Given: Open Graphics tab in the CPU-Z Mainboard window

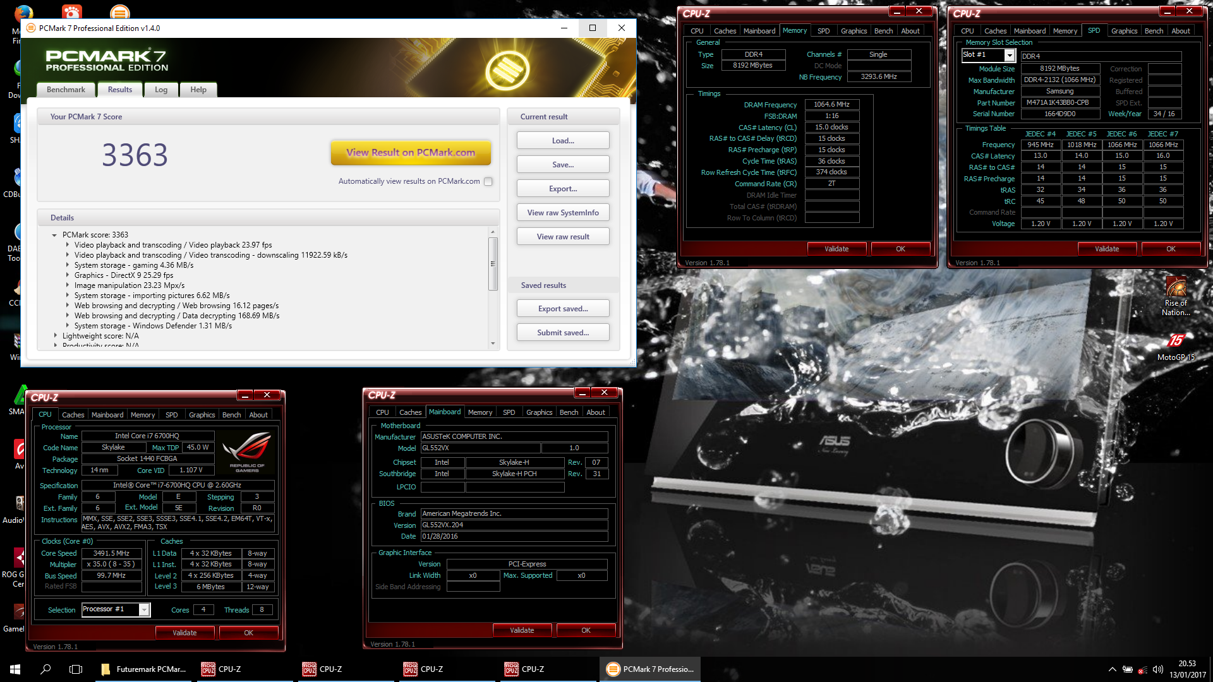Looking at the screenshot, I should click(x=539, y=412).
